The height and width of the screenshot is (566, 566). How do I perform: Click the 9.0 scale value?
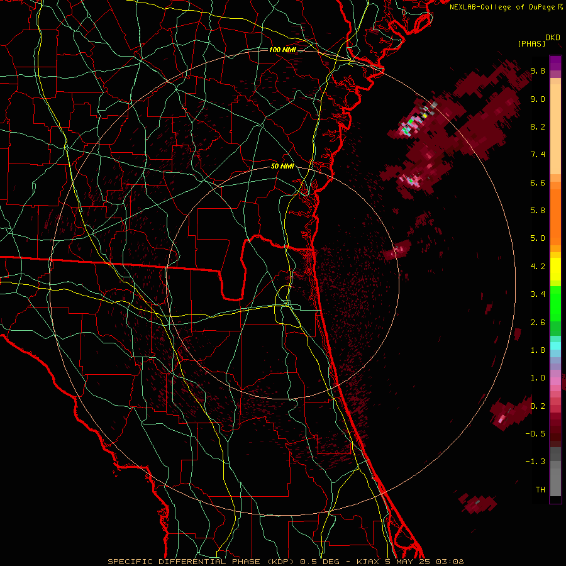coord(538,99)
